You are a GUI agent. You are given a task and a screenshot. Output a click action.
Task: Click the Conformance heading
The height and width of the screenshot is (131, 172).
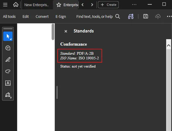[74, 44]
